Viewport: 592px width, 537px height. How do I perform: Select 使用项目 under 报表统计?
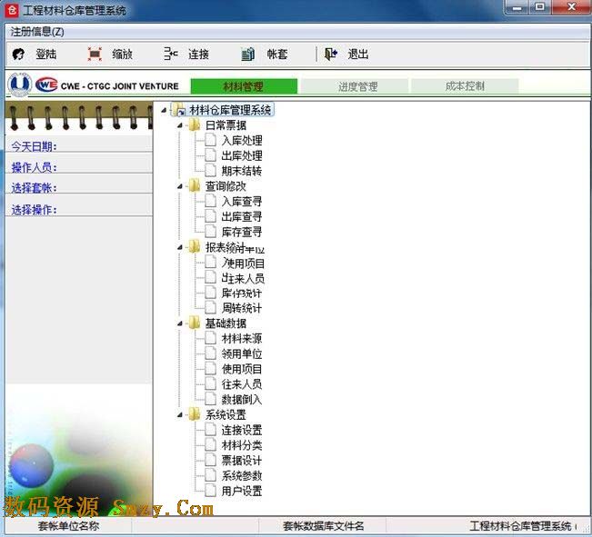coord(243,263)
